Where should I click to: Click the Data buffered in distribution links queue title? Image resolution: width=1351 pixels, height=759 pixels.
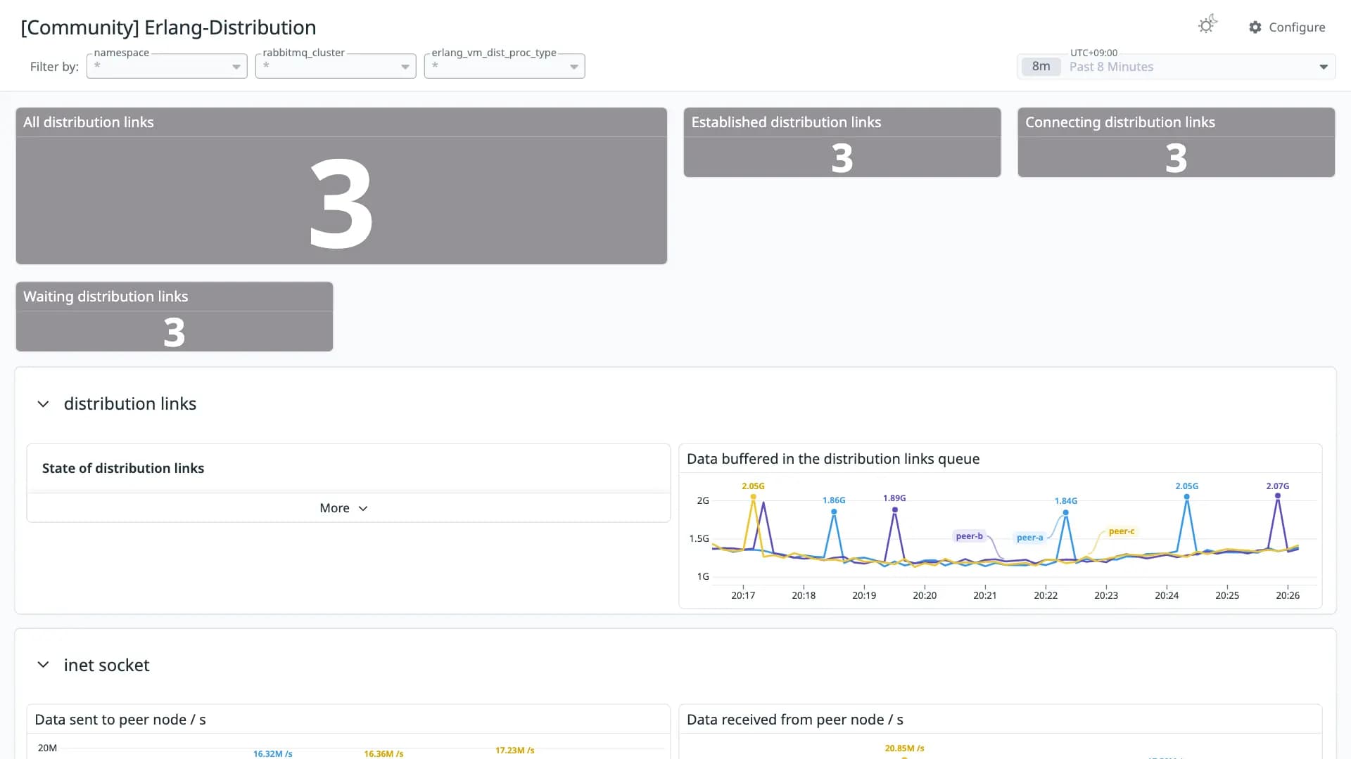click(833, 459)
